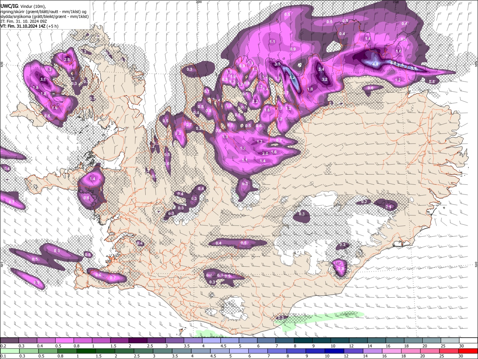Click the 2.0 precipitation value on the map
This screenshot has width=478, height=359.
(265, 153)
